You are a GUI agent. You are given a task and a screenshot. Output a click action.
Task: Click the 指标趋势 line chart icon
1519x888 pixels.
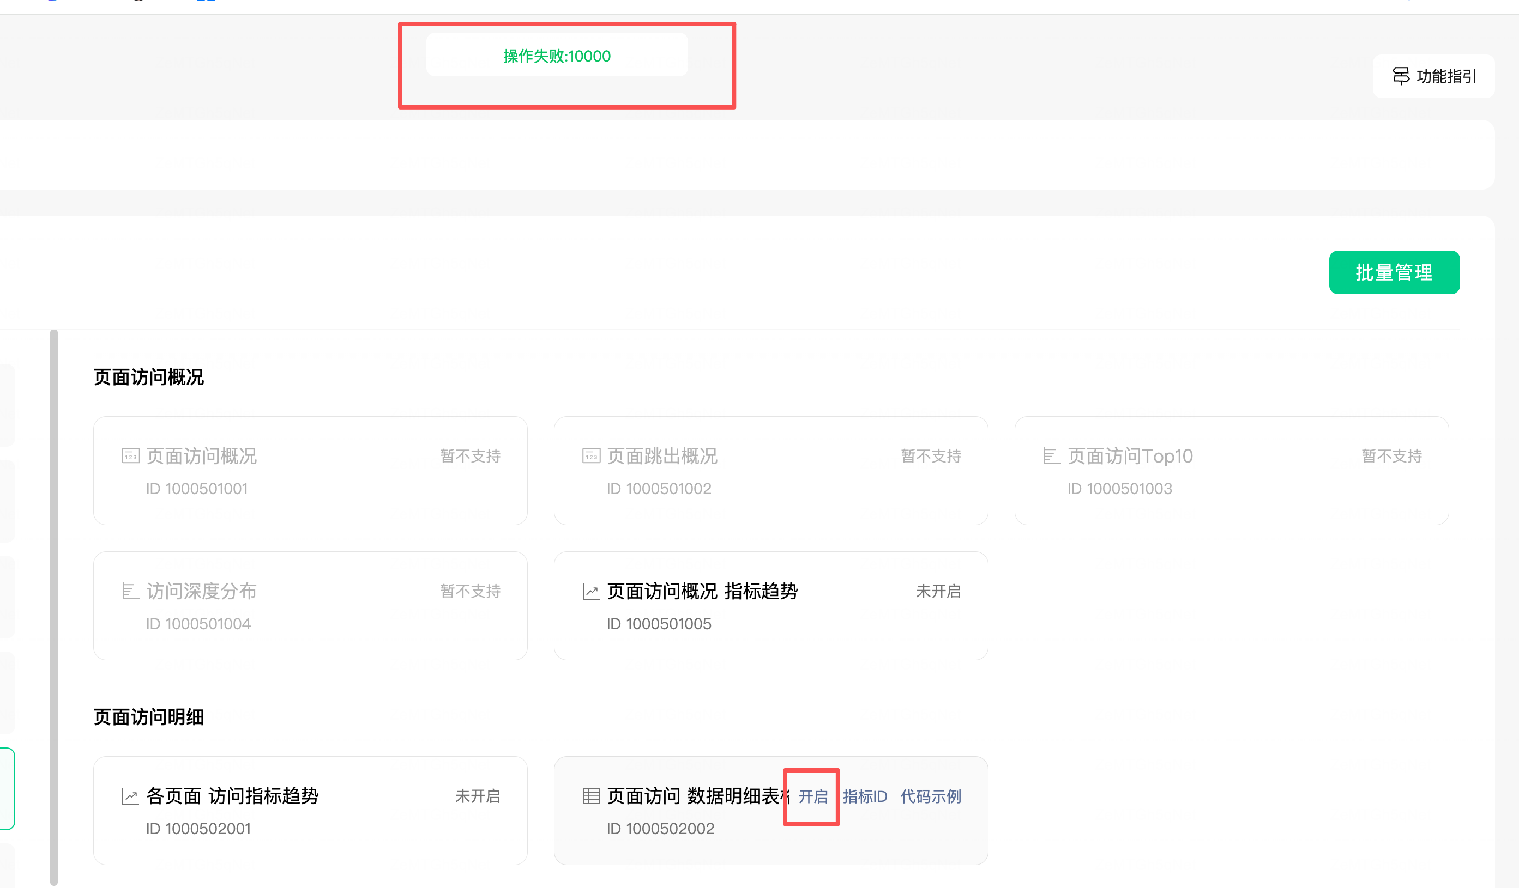click(590, 591)
